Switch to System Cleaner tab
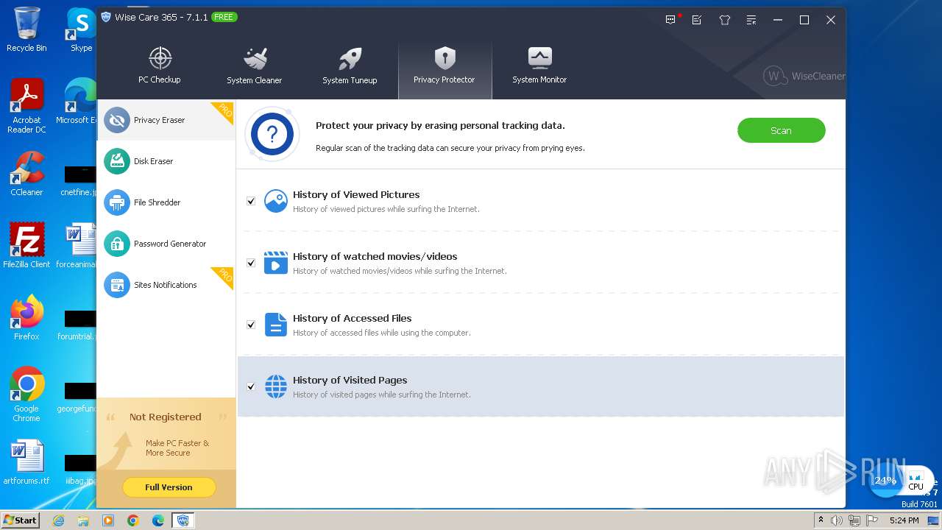This screenshot has height=530, width=942. coord(255,66)
